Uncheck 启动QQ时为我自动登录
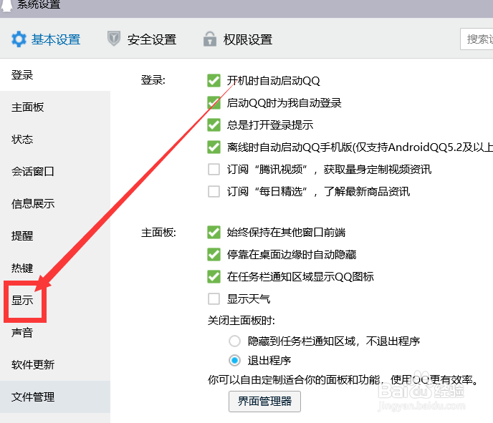 point(214,102)
